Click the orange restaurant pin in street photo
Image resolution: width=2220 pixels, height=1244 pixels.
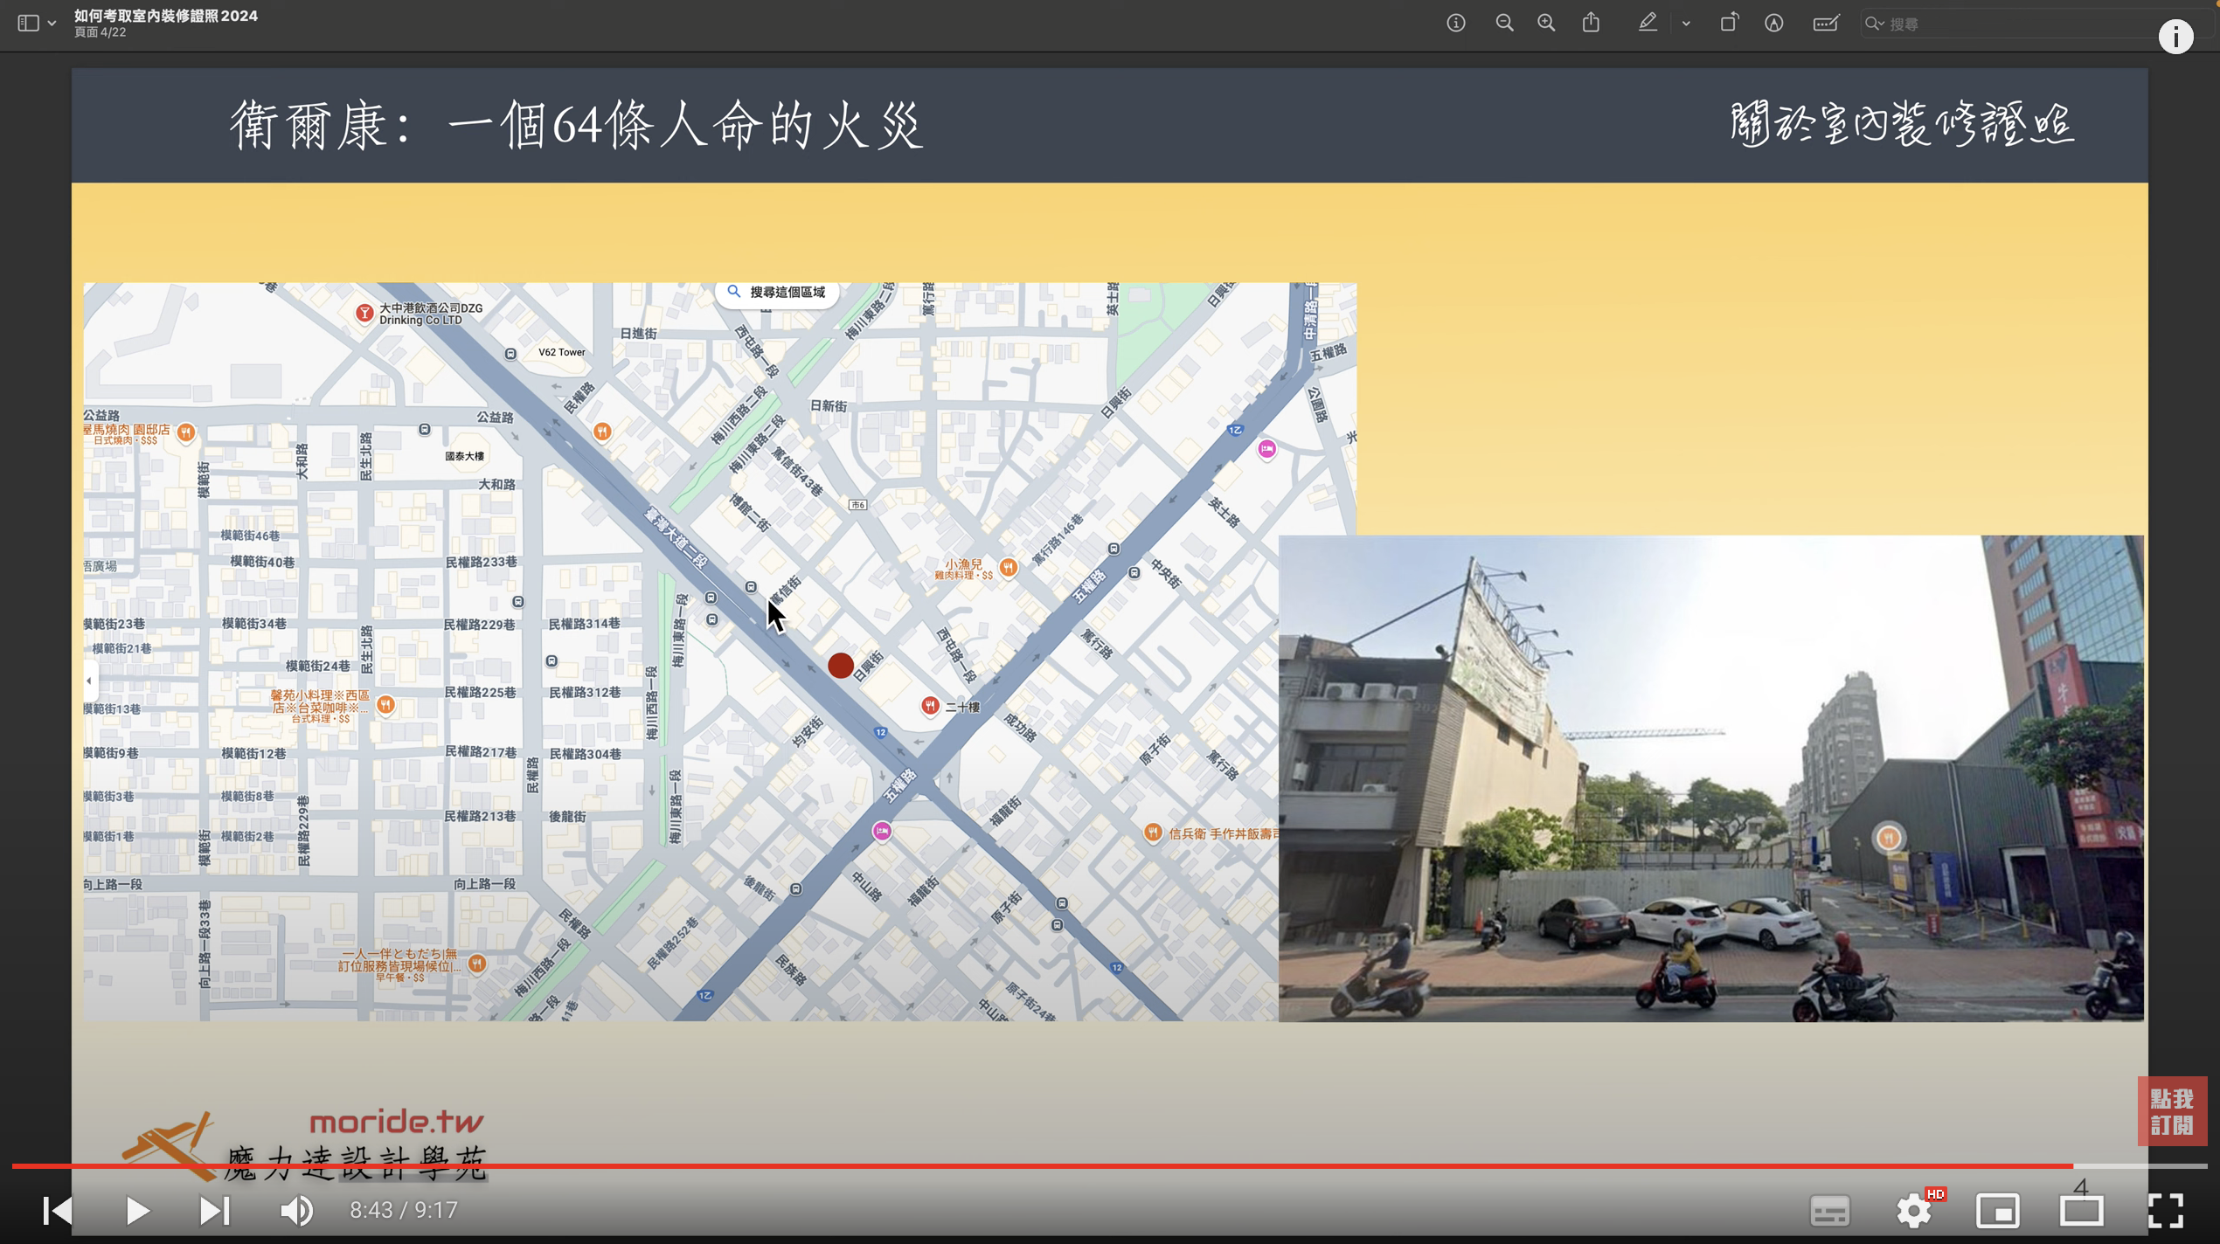(x=1889, y=839)
